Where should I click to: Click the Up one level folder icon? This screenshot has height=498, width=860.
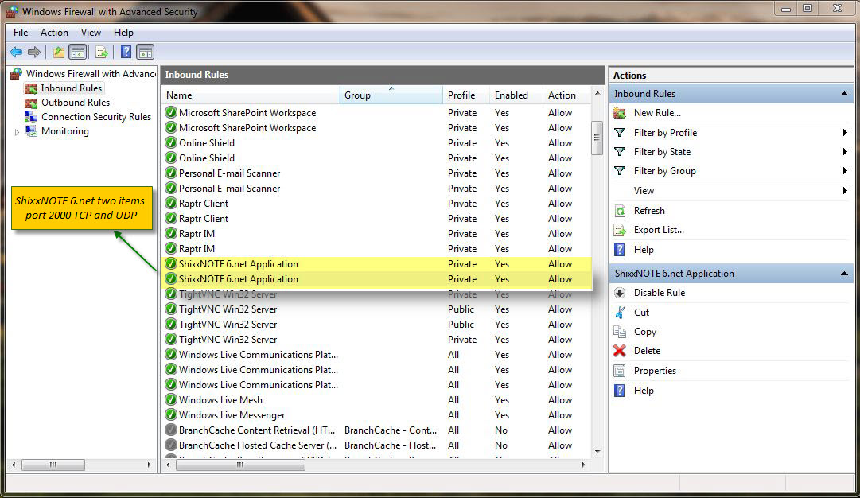click(59, 52)
